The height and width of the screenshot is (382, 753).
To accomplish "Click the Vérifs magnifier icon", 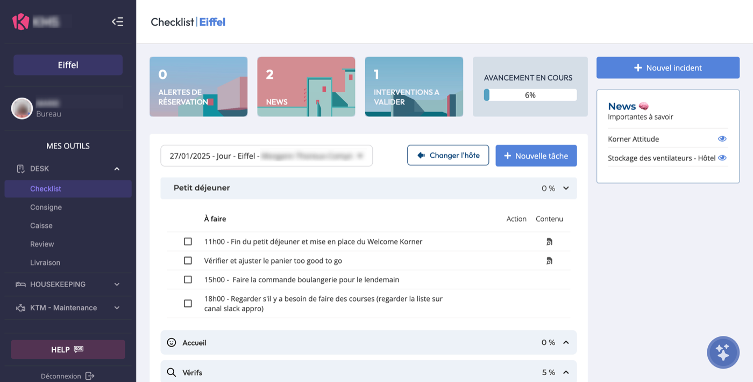I will pos(172,372).
